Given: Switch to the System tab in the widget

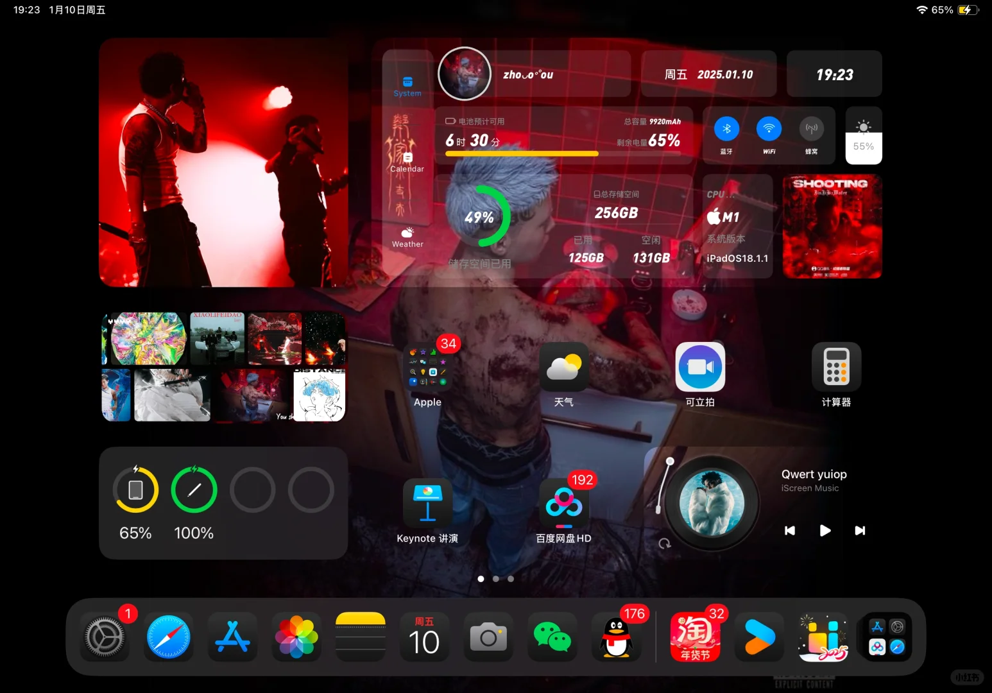Looking at the screenshot, I should [407, 87].
